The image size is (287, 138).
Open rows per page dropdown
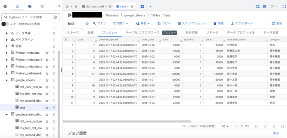225,126
